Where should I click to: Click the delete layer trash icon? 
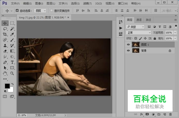tap(170, 114)
